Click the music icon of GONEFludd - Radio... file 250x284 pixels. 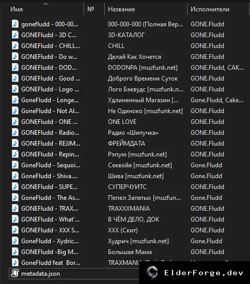click(x=15, y=132)
